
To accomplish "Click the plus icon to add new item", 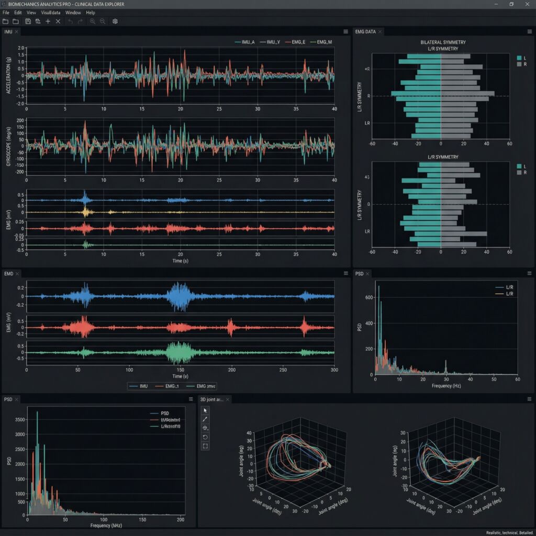I will click(x=48, y=21).
